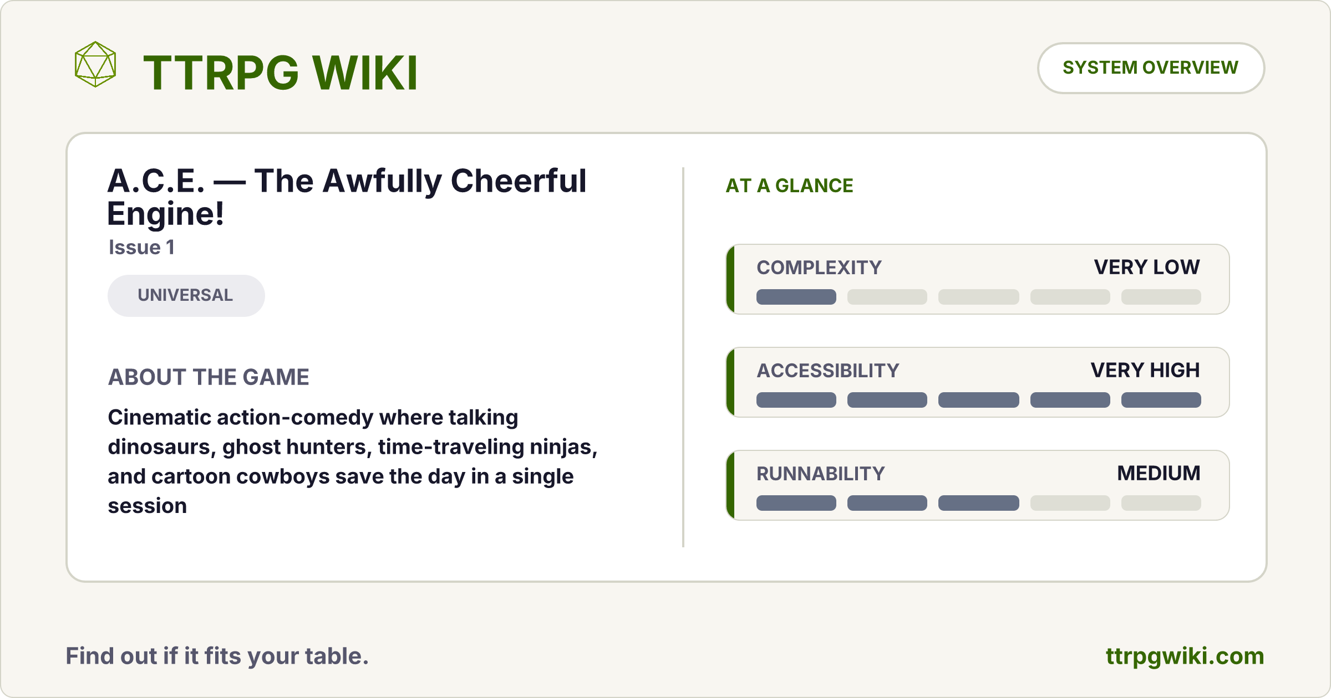The width and height of the screenshot is (1331, 698).
Task: Click the Issue 1 subtitle
Action: tap(141, 247)
